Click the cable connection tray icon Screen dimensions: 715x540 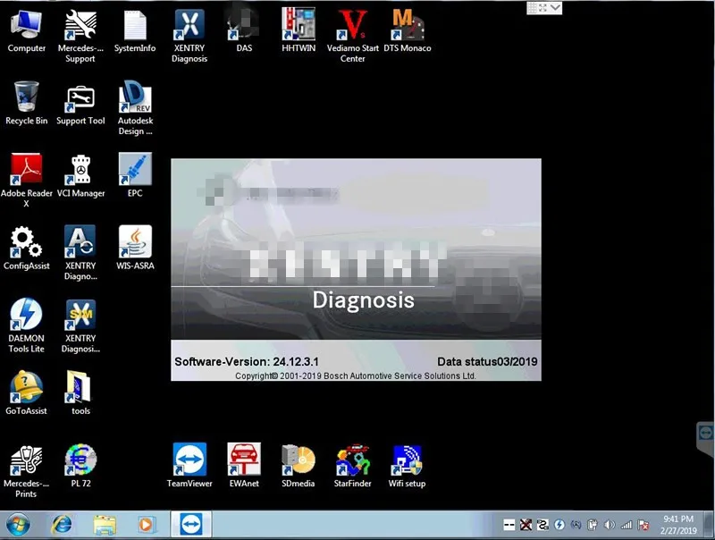(x=543, y=525)
